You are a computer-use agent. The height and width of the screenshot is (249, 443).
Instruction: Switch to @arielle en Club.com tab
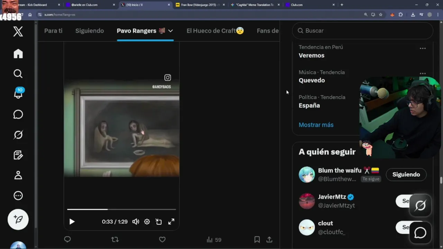[91, 5]
